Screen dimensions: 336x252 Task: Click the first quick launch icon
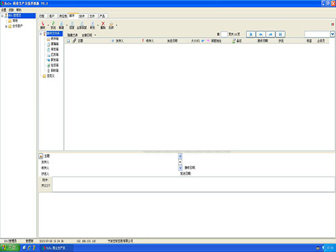point(24,248)
